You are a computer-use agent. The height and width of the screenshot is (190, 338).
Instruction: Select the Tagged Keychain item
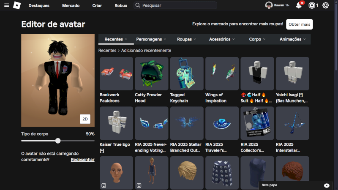coord(187,73)
